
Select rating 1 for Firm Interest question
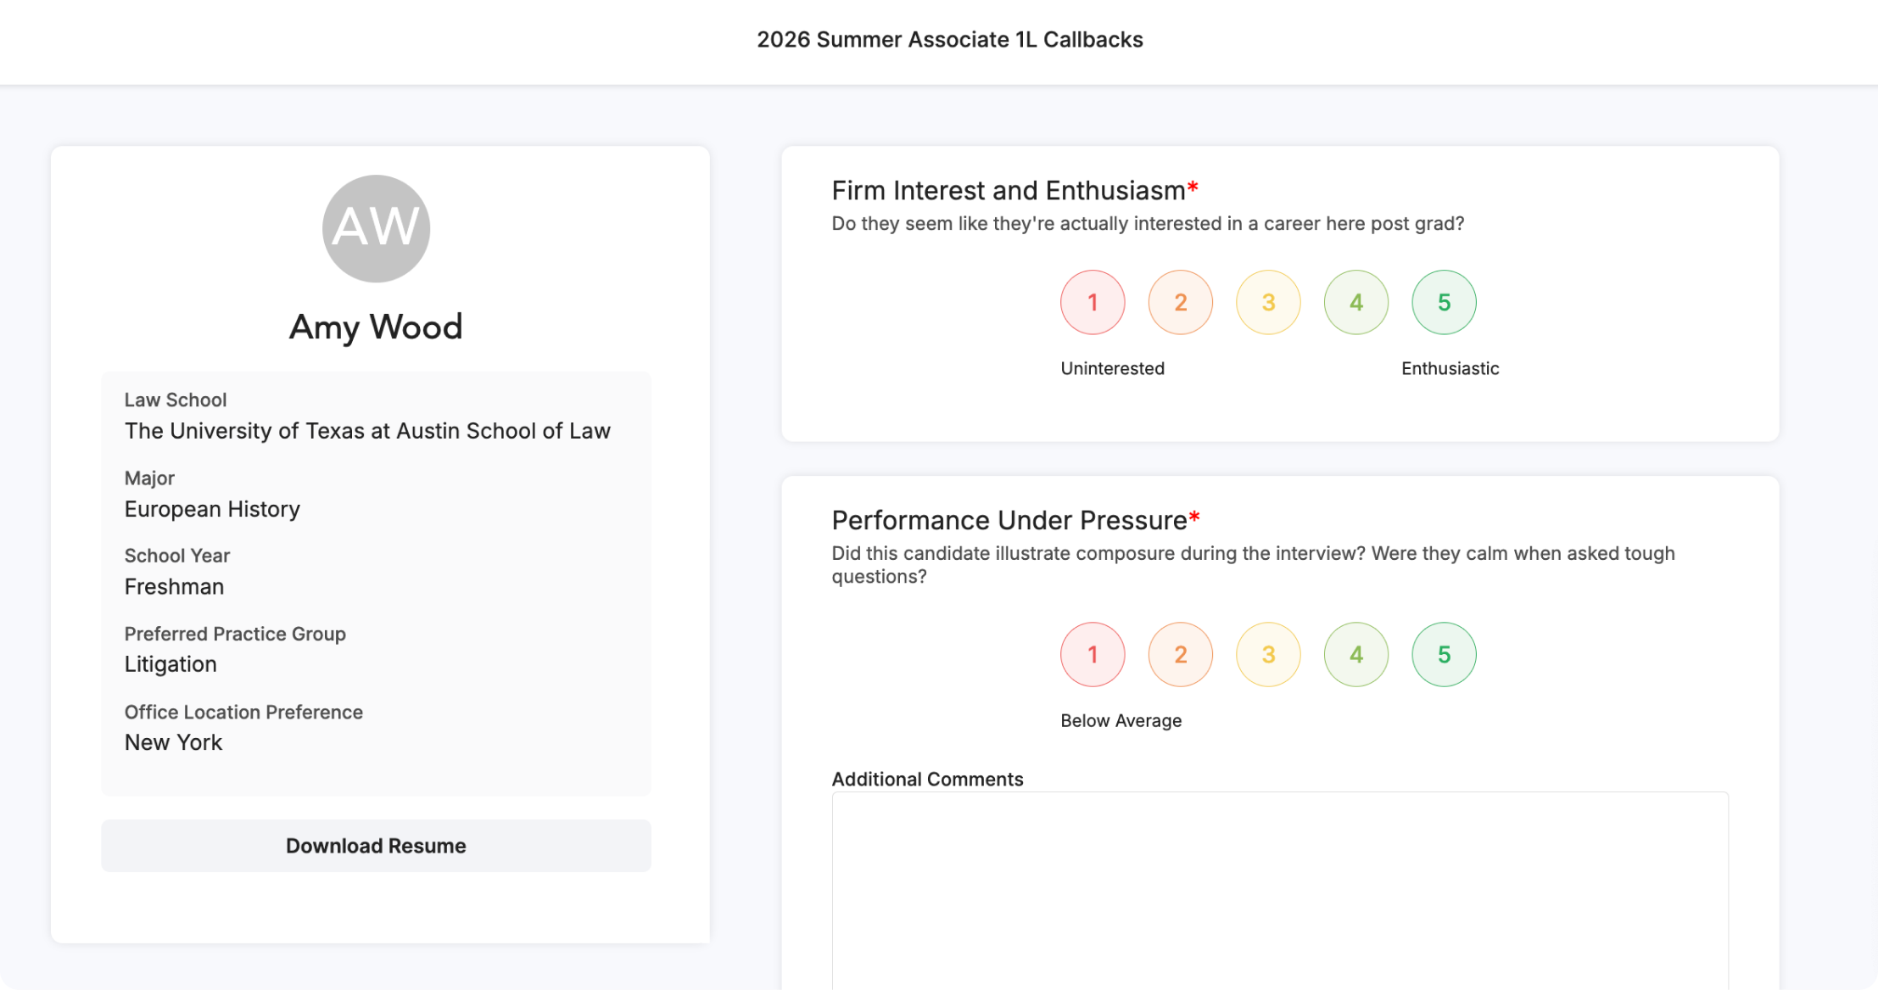click(1093, 302)
